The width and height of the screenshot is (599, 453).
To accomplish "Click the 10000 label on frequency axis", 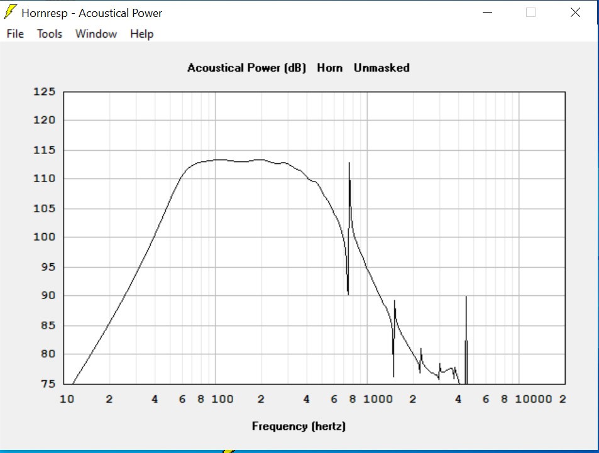I will 534,399.
